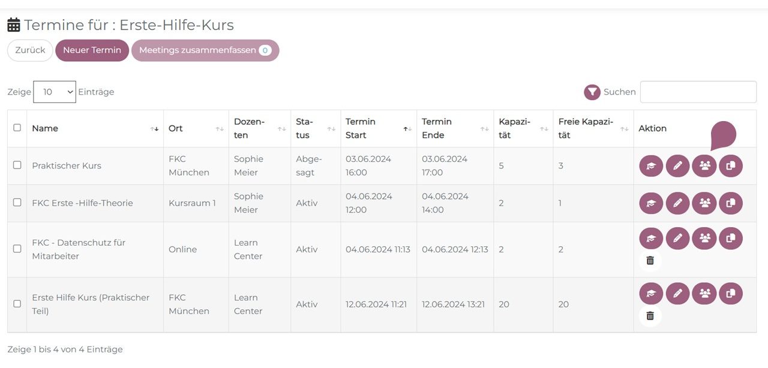Click graduation cap icon for Praktischer Kurs
The image size is (768, 368).
651,166
